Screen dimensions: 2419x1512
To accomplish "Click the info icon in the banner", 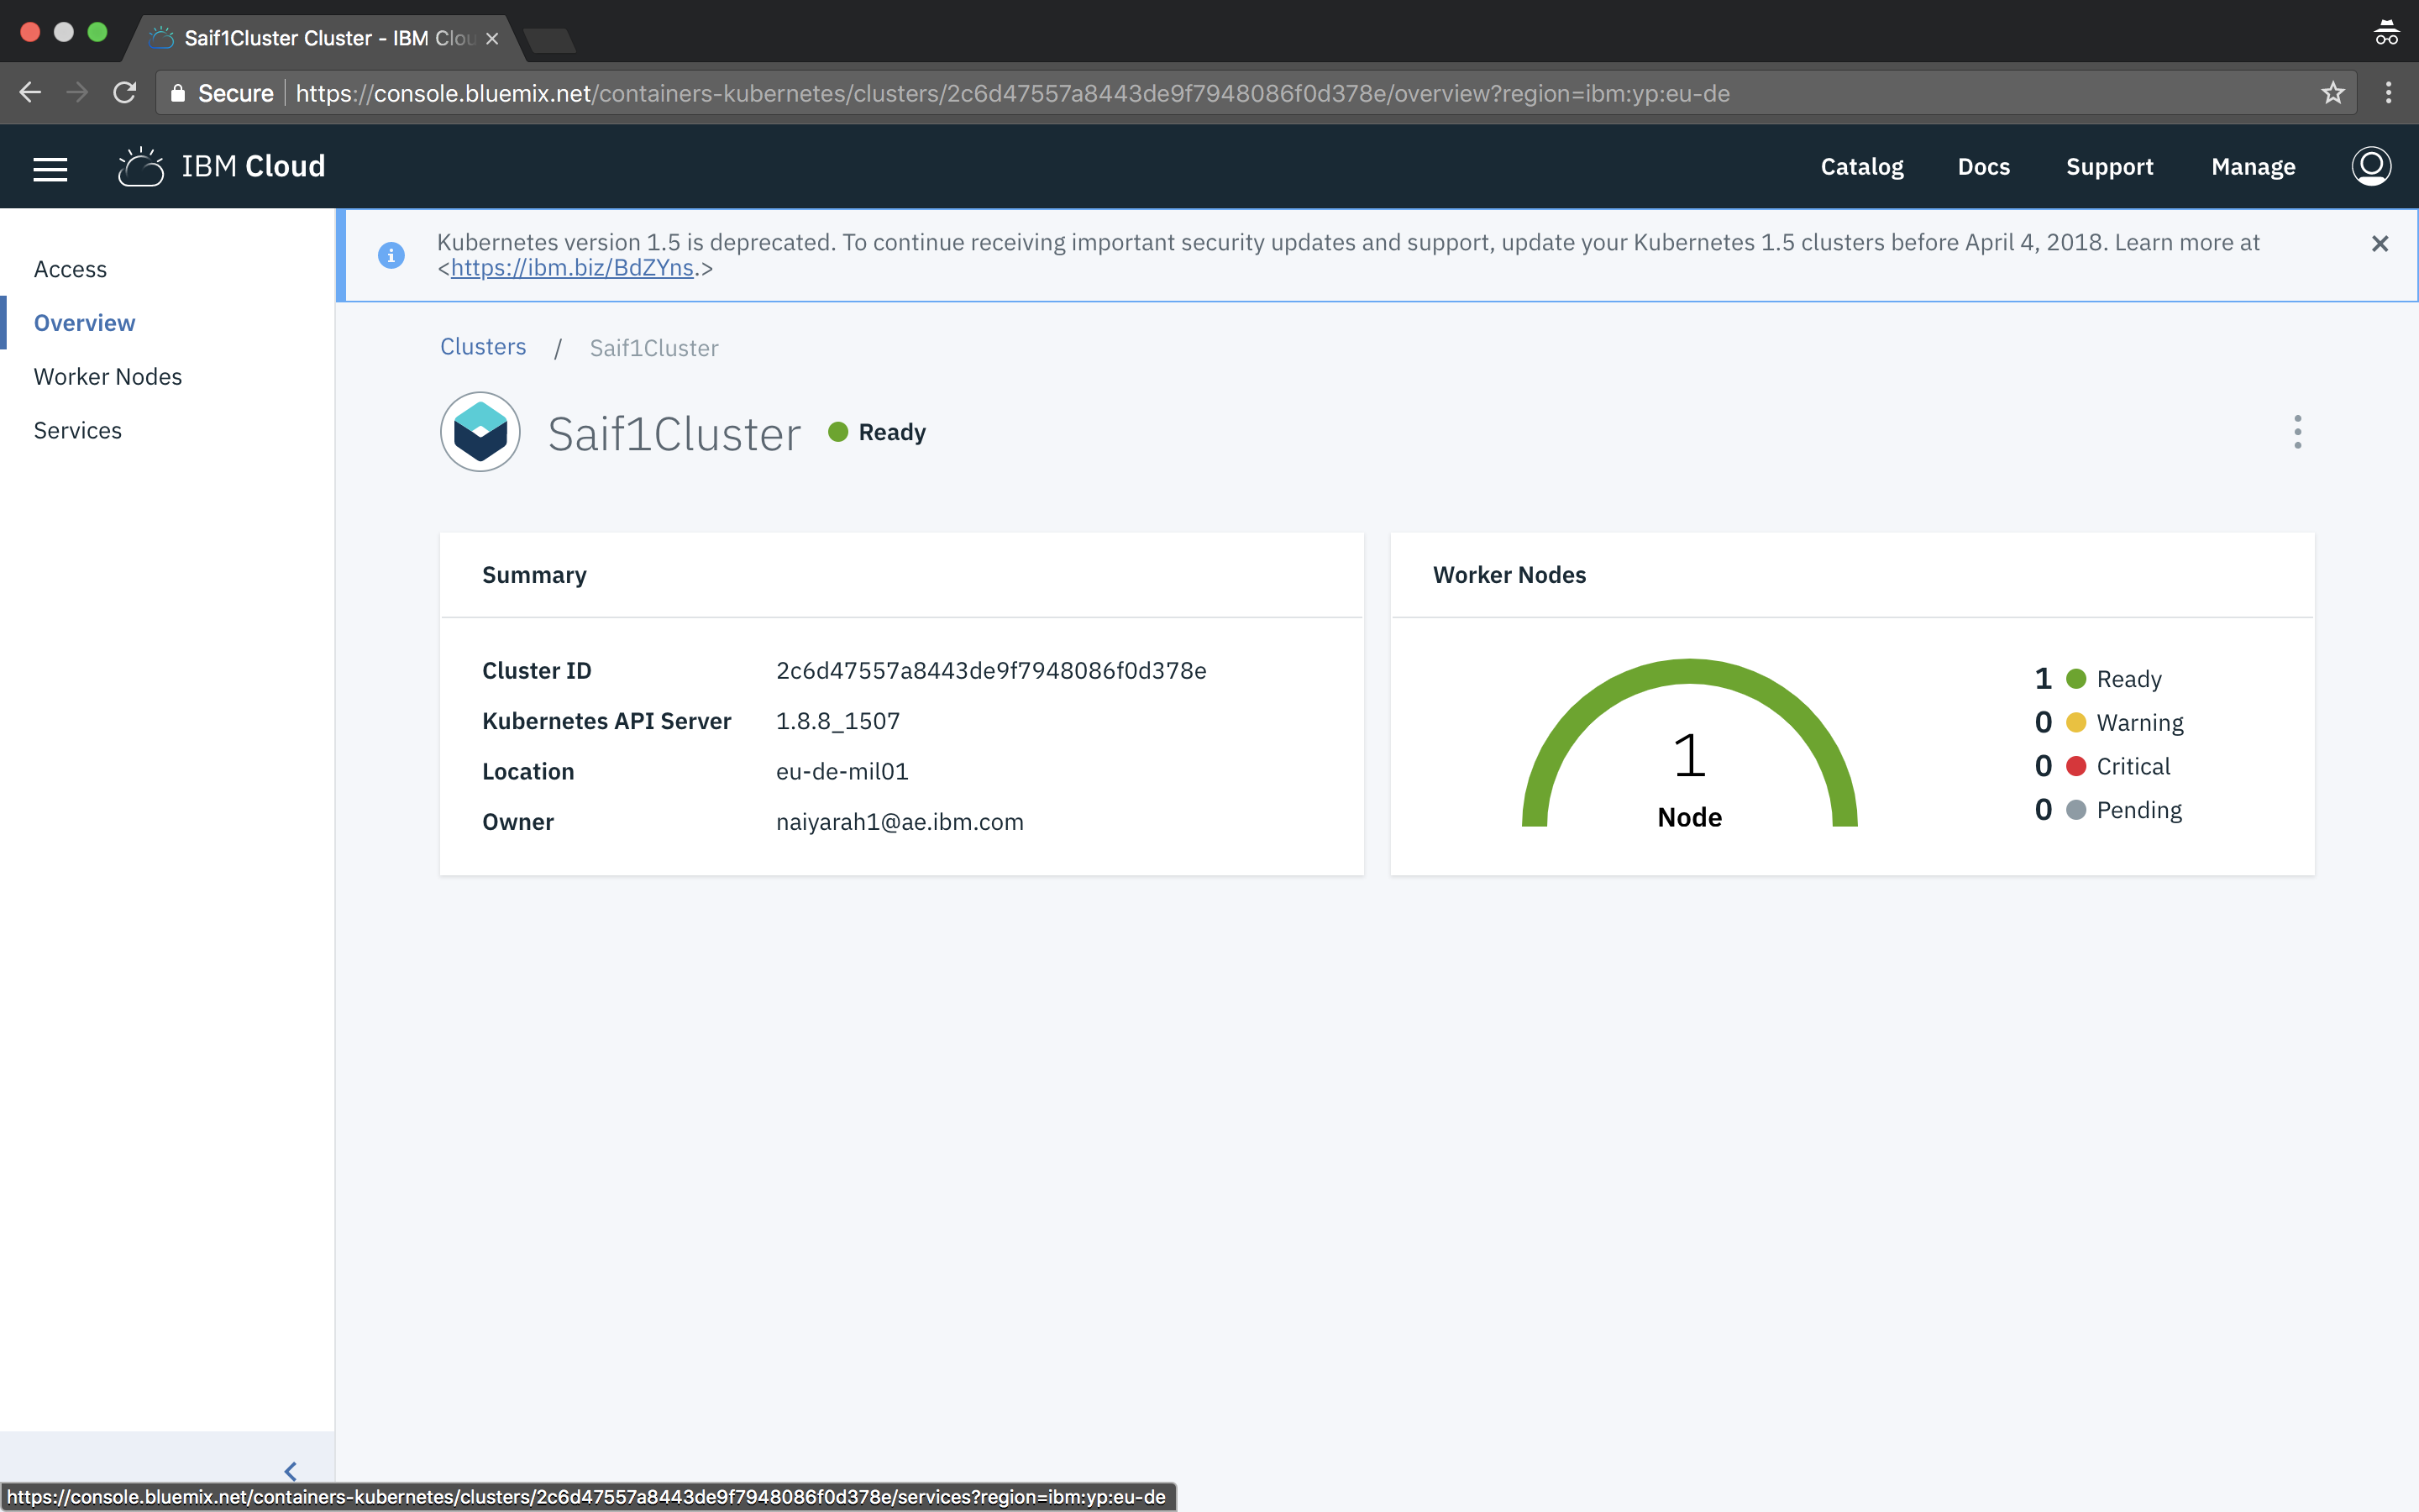I will tap(391, 255).
